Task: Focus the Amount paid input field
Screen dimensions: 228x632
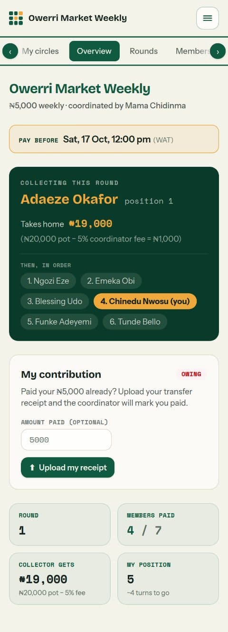Action: pos(66,440)
